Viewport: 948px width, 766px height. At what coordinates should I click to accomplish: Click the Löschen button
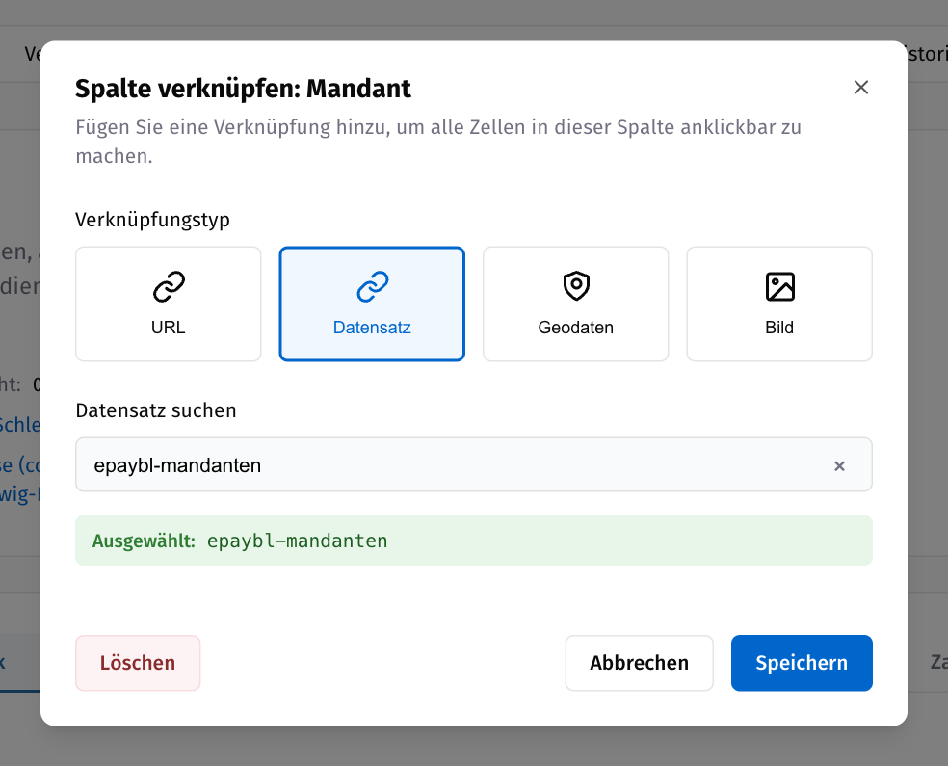[138, 663]
